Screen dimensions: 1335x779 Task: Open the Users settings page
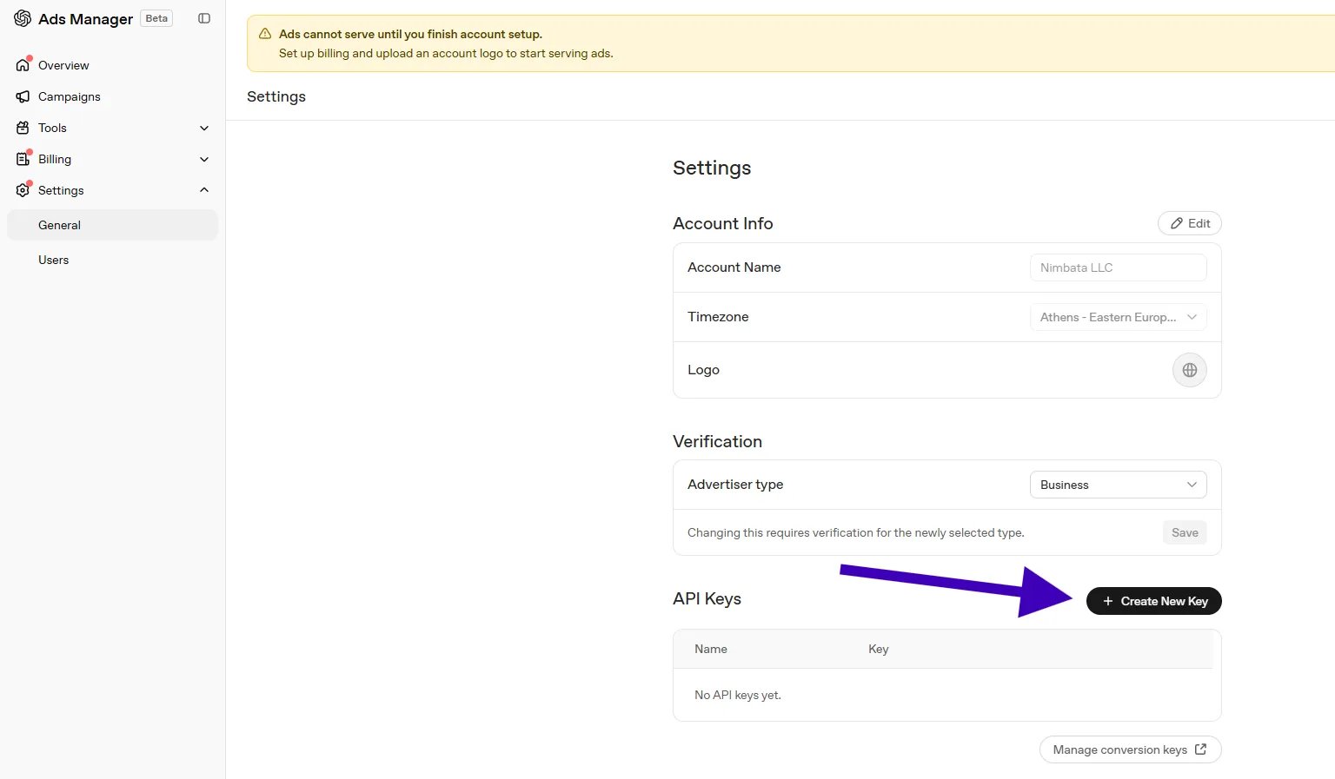pyautogui.click(x=112, y=260)
